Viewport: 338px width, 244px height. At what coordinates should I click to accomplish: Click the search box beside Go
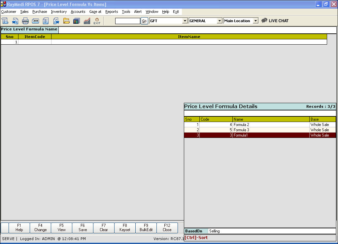click(128, 21)
